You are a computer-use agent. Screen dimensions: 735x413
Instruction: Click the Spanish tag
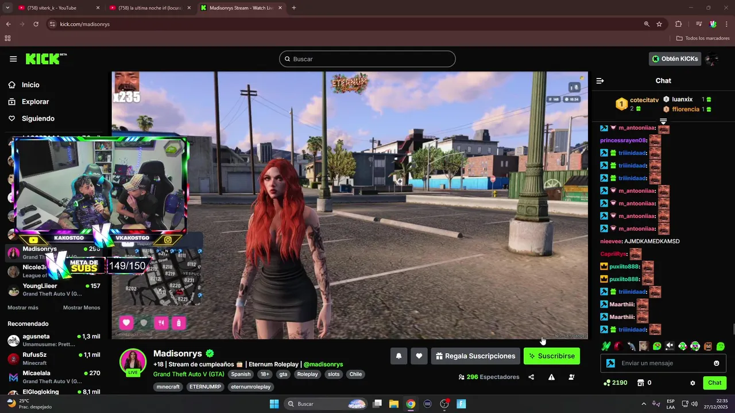pos(241,374)
